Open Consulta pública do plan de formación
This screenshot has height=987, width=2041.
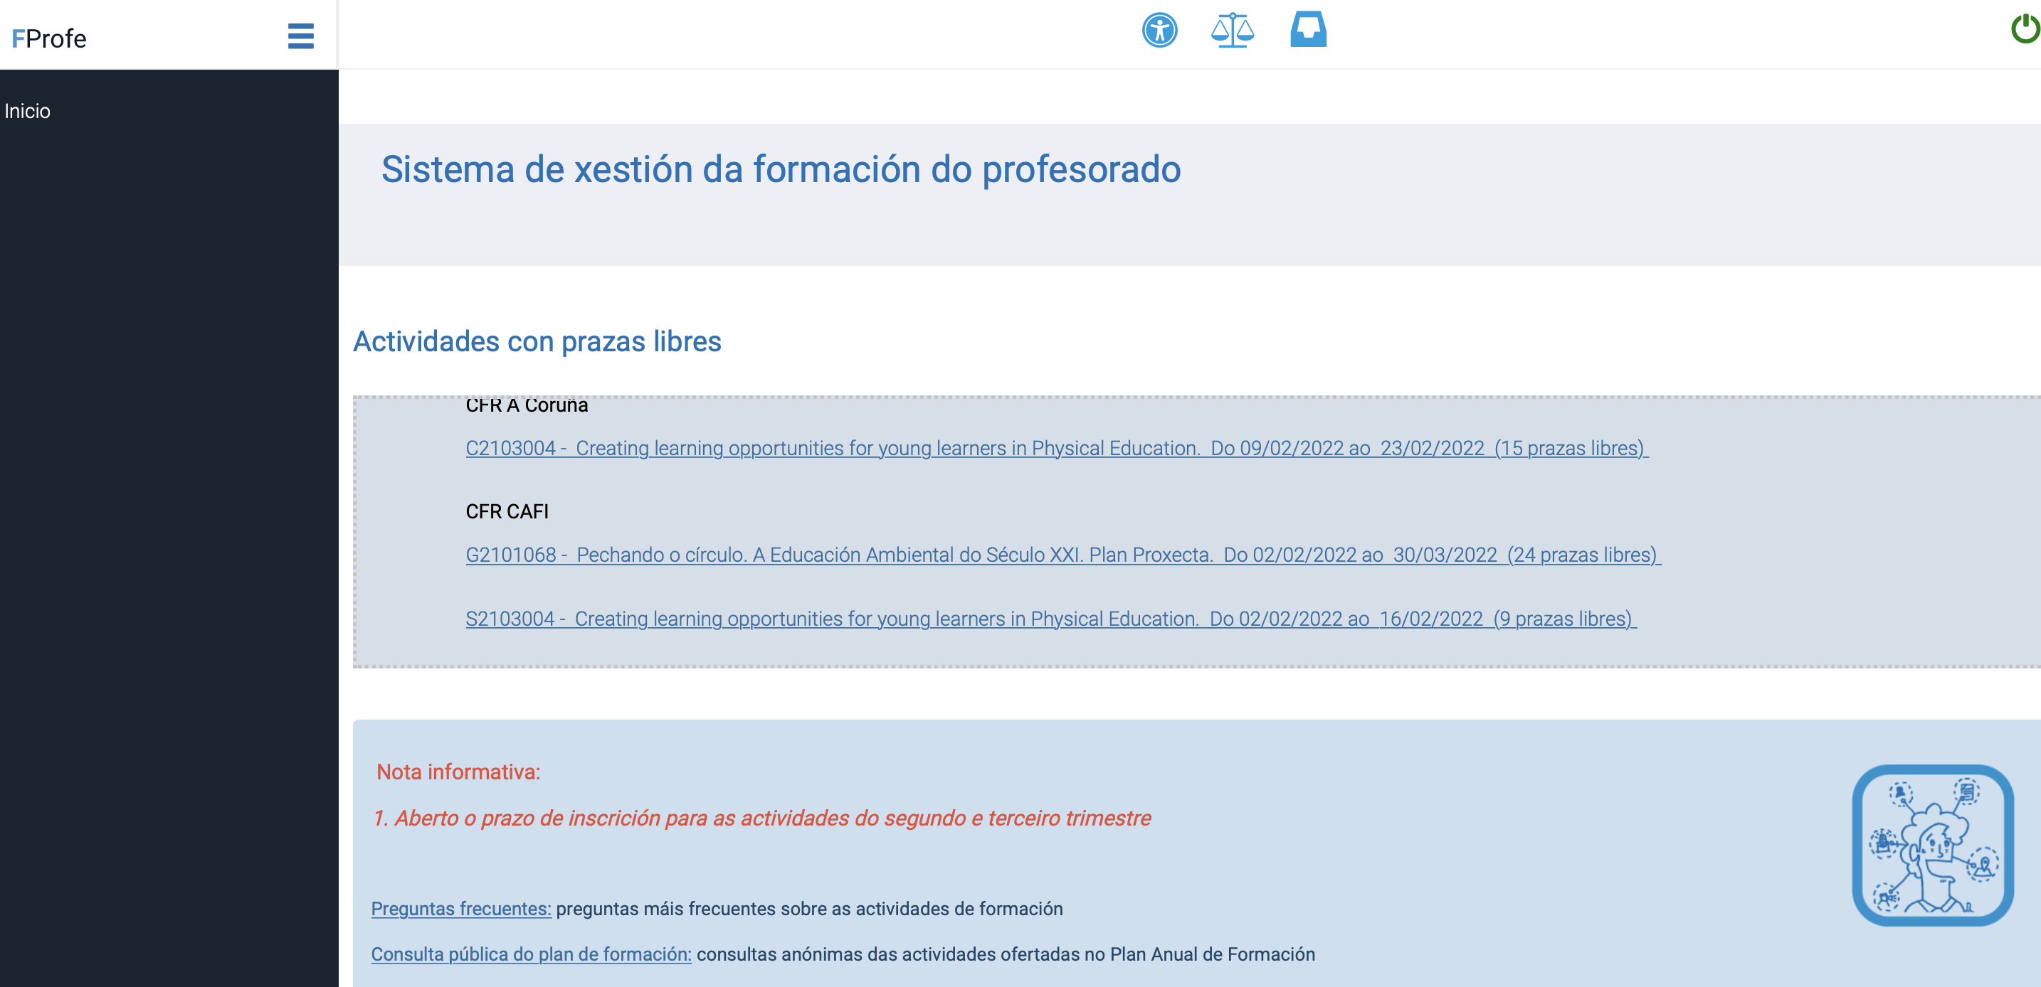tap(531, 954)
